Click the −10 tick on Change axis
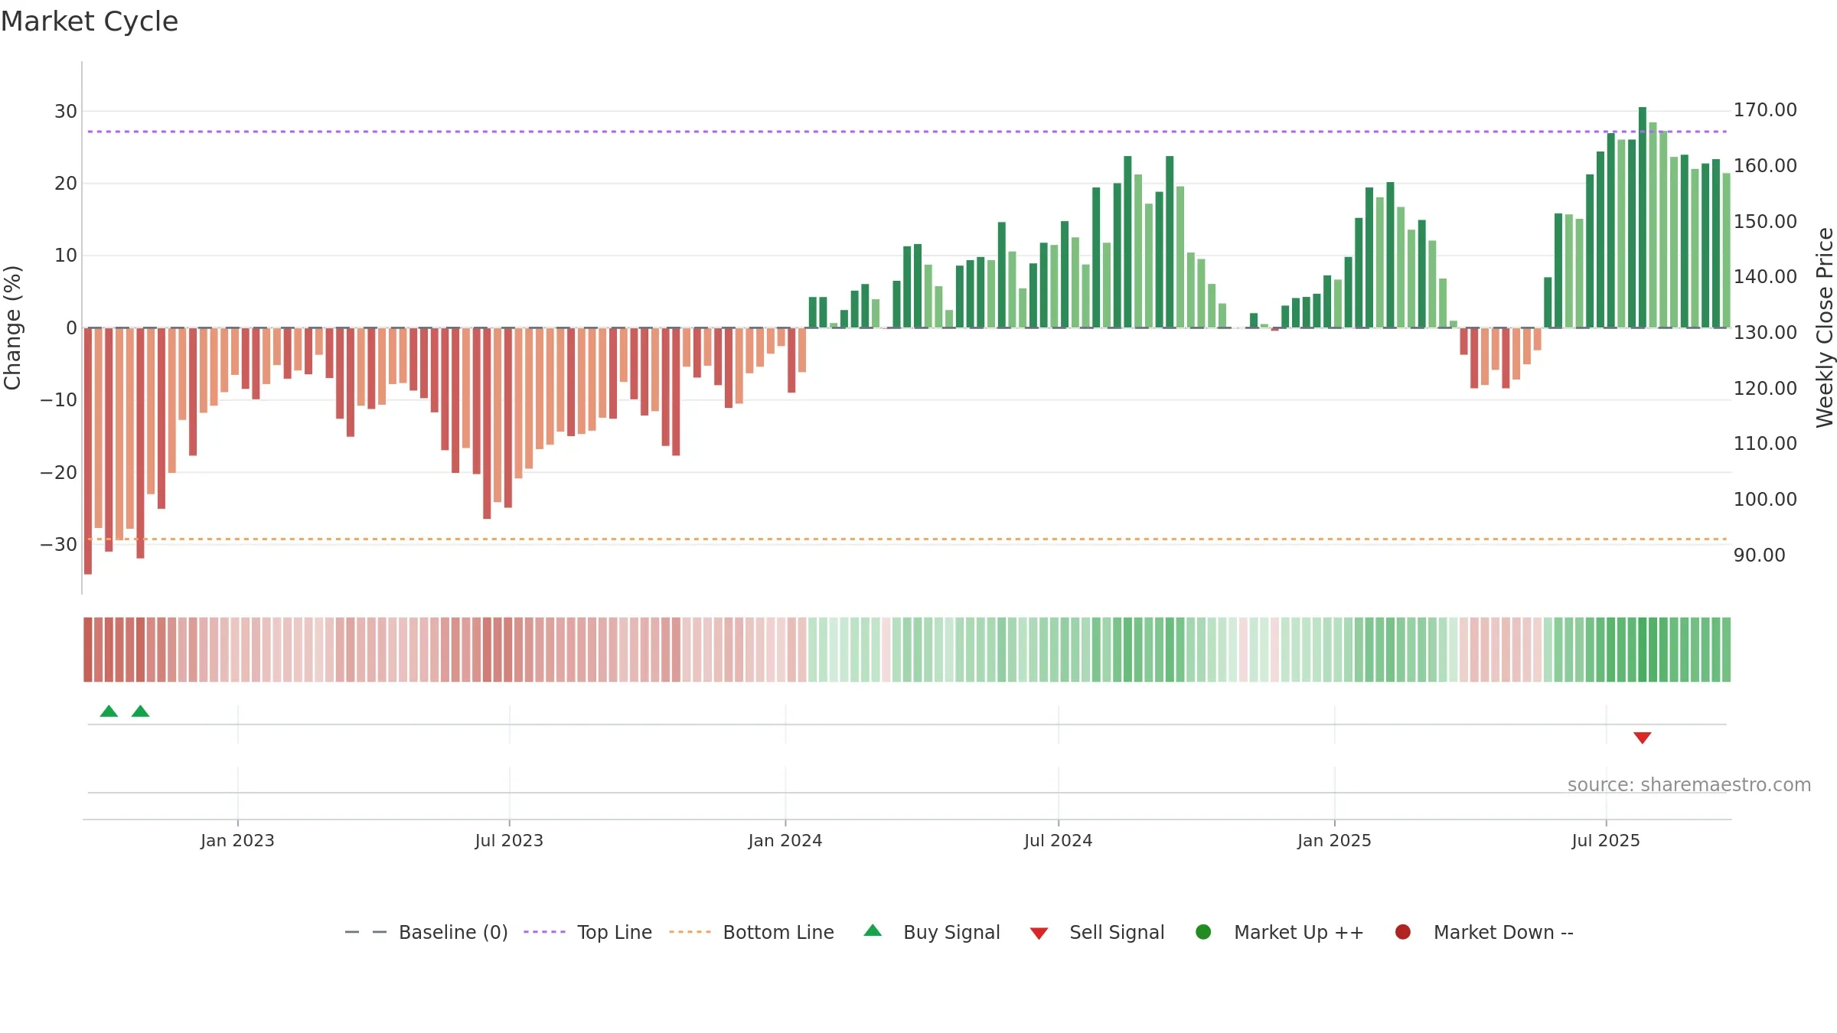The height and width of the screenshot is (1033, 1837). coord(59,399)
